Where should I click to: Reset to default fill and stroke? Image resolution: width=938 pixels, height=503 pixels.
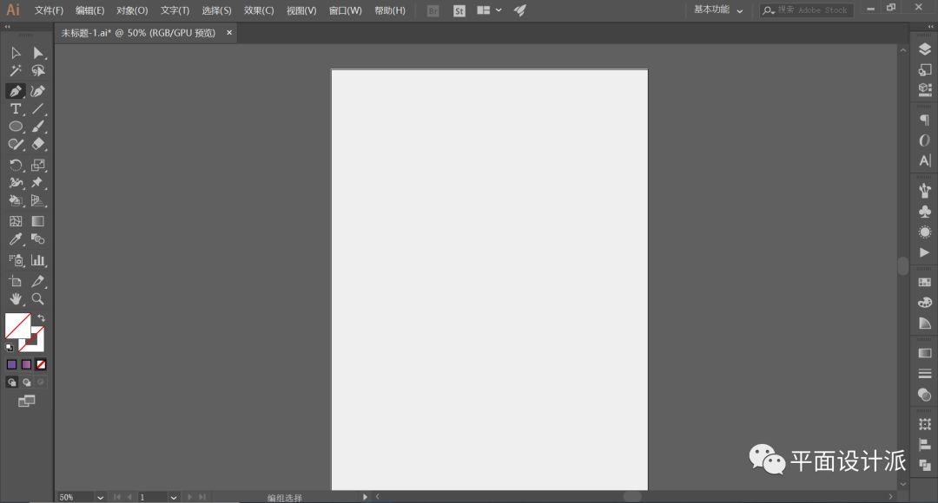point(10,347)
